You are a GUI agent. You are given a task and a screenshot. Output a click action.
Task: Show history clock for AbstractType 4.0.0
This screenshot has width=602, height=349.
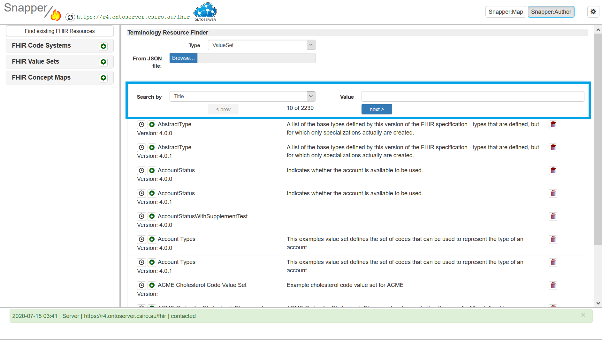(x=141, y=125)
